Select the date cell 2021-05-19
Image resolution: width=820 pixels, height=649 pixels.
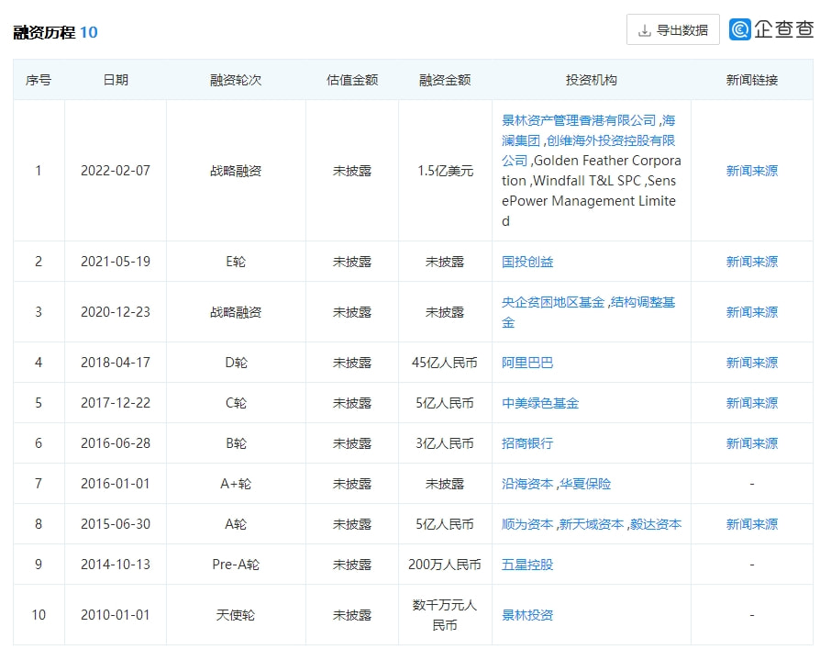116,262
